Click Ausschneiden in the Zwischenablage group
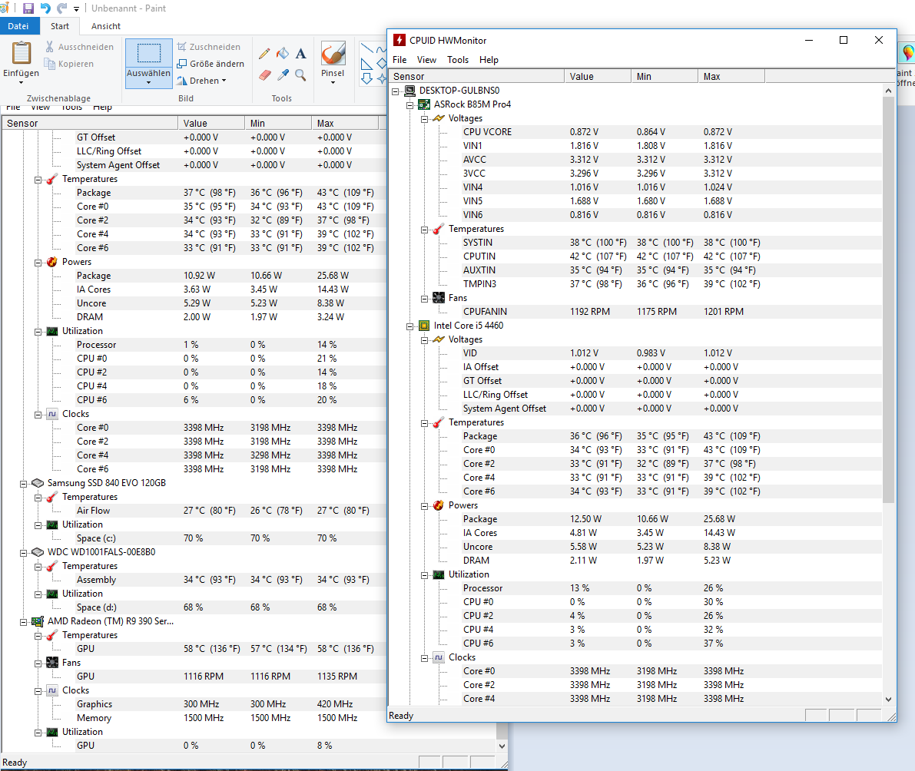Viewport: 915px width, 771px height. point(79,47)
